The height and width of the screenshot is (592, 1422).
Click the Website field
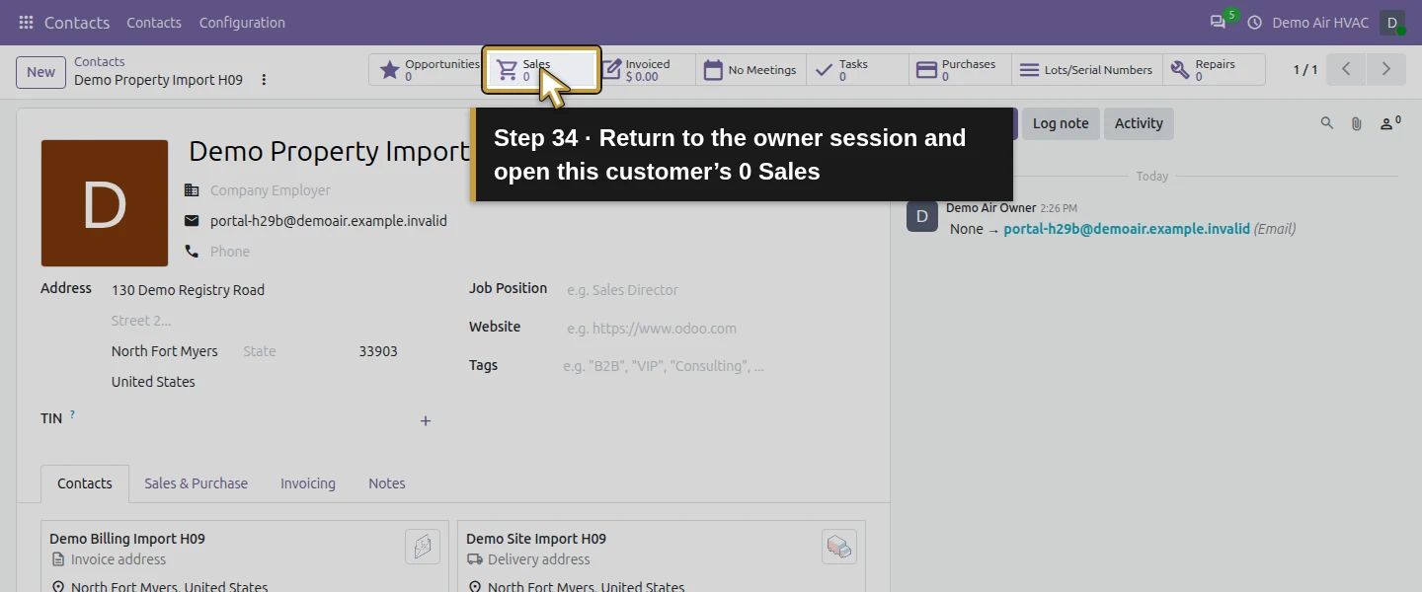pos(716,329)
